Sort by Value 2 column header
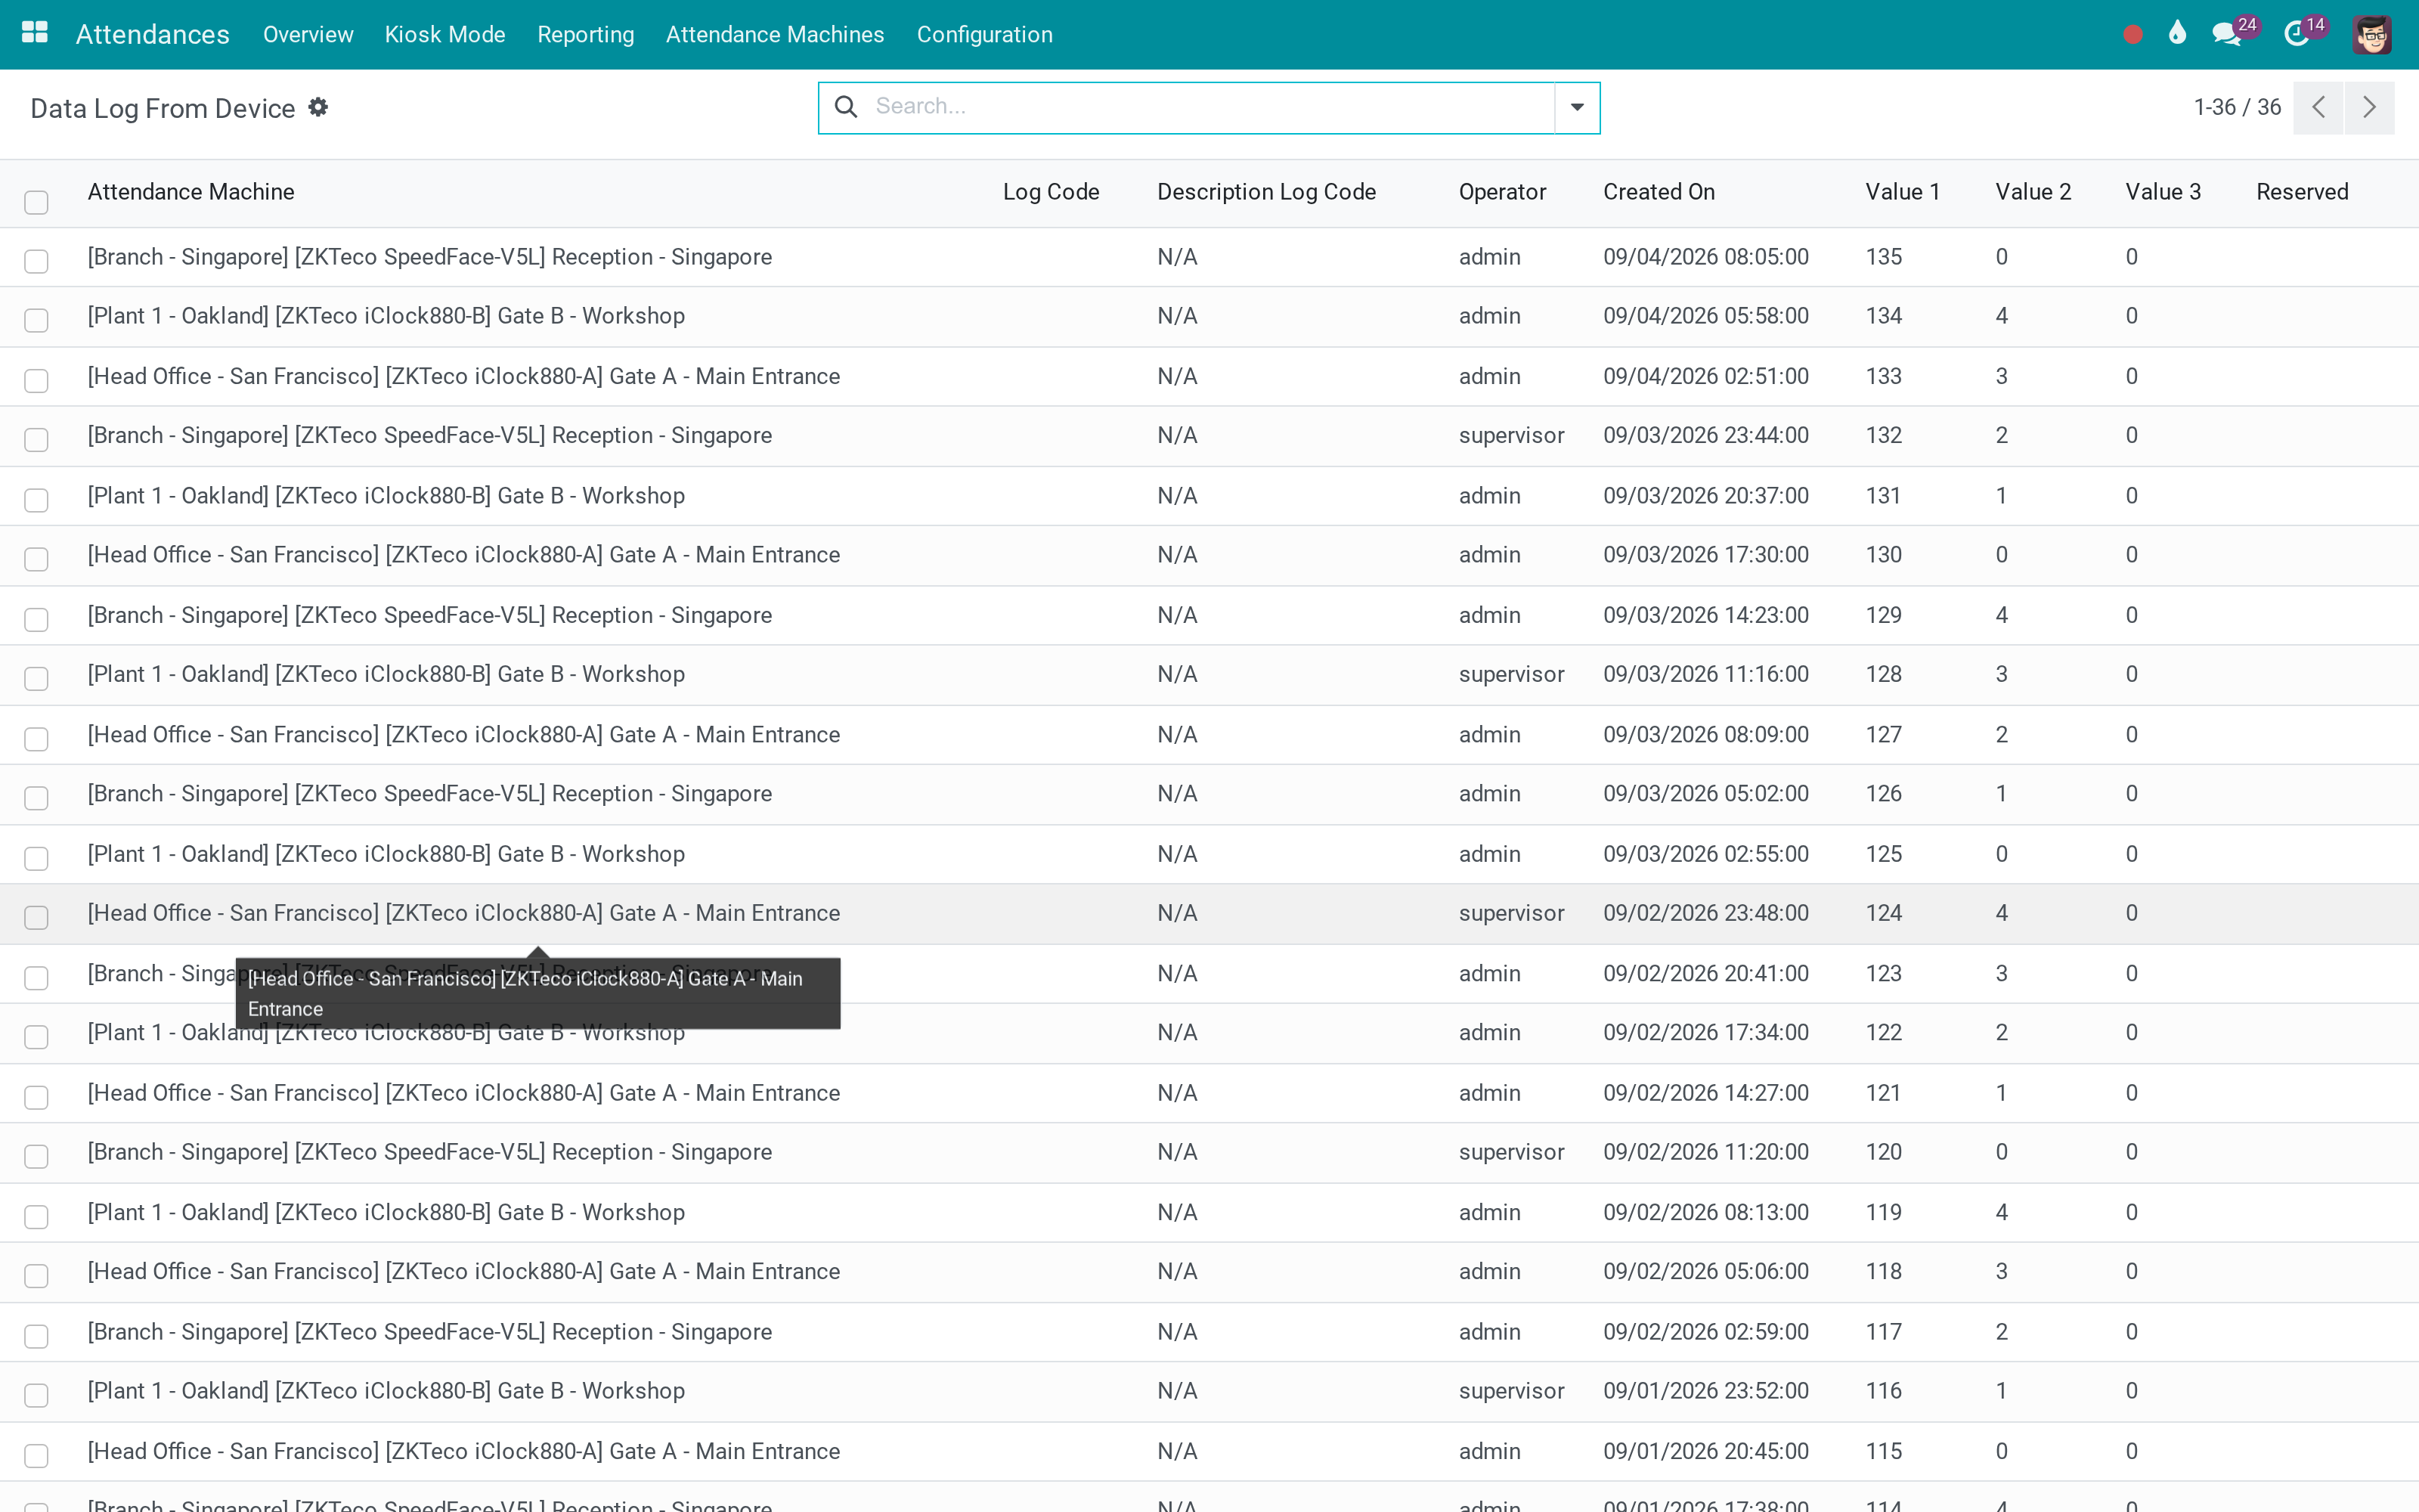This screenshot has width=2419, height=1512. click(x=2033, y=192)
